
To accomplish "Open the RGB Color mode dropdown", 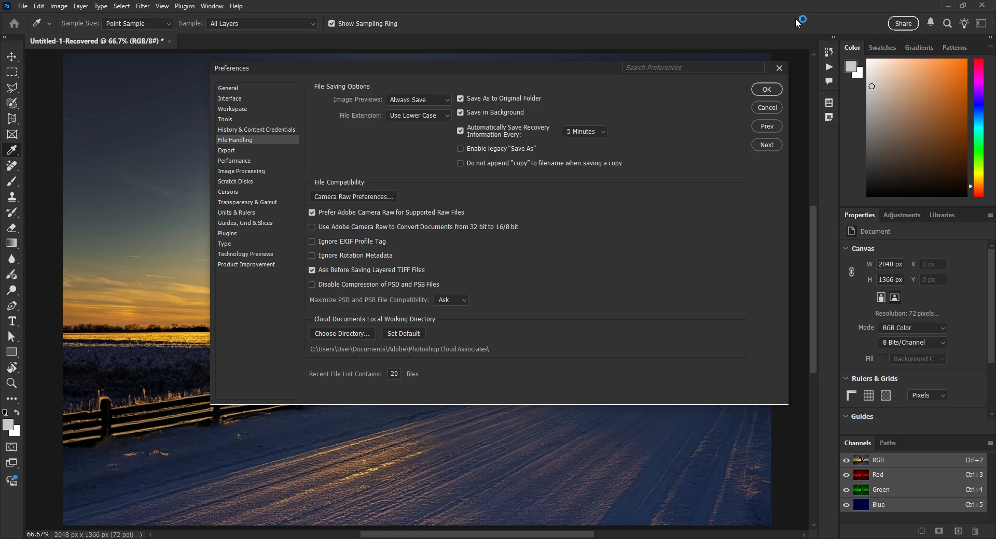I will 912,328.
